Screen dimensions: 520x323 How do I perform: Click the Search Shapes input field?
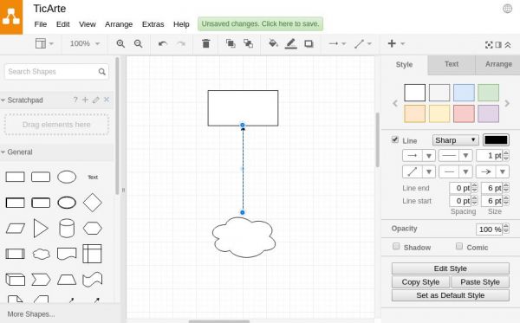pyautogui.click(x=56, y=72)
